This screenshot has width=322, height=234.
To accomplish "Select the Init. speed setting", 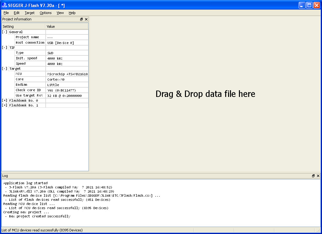I will click(x=30, y=58).
